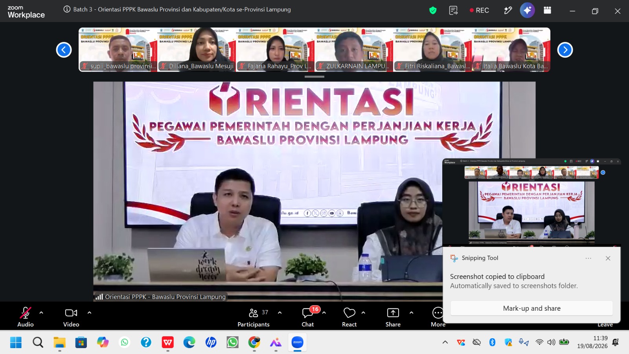The image size is (629, 354).
Task: Click the REC recording indicator
Action: pos(479,10)
